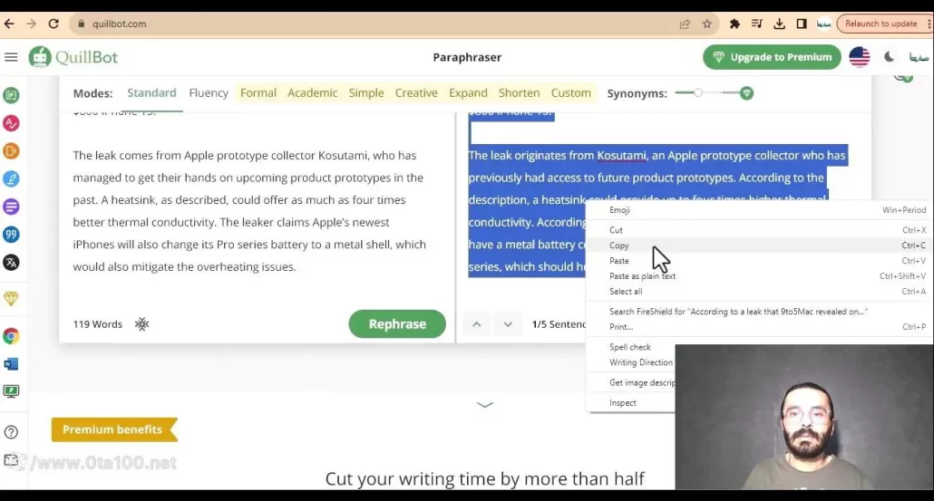The image size is (934, 501).
Task: Select Paste as plain text menu entry
Action: point(642,276)
